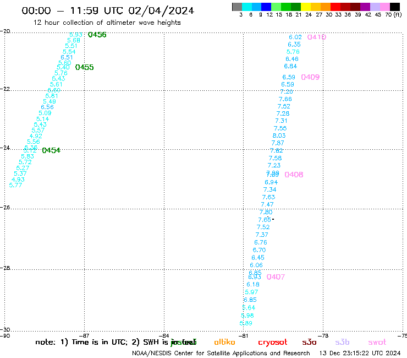The image size is (407, 358).
Task: Click the bright yellow legend swatch
Action: pyautogui.click(x=306, y=7)
